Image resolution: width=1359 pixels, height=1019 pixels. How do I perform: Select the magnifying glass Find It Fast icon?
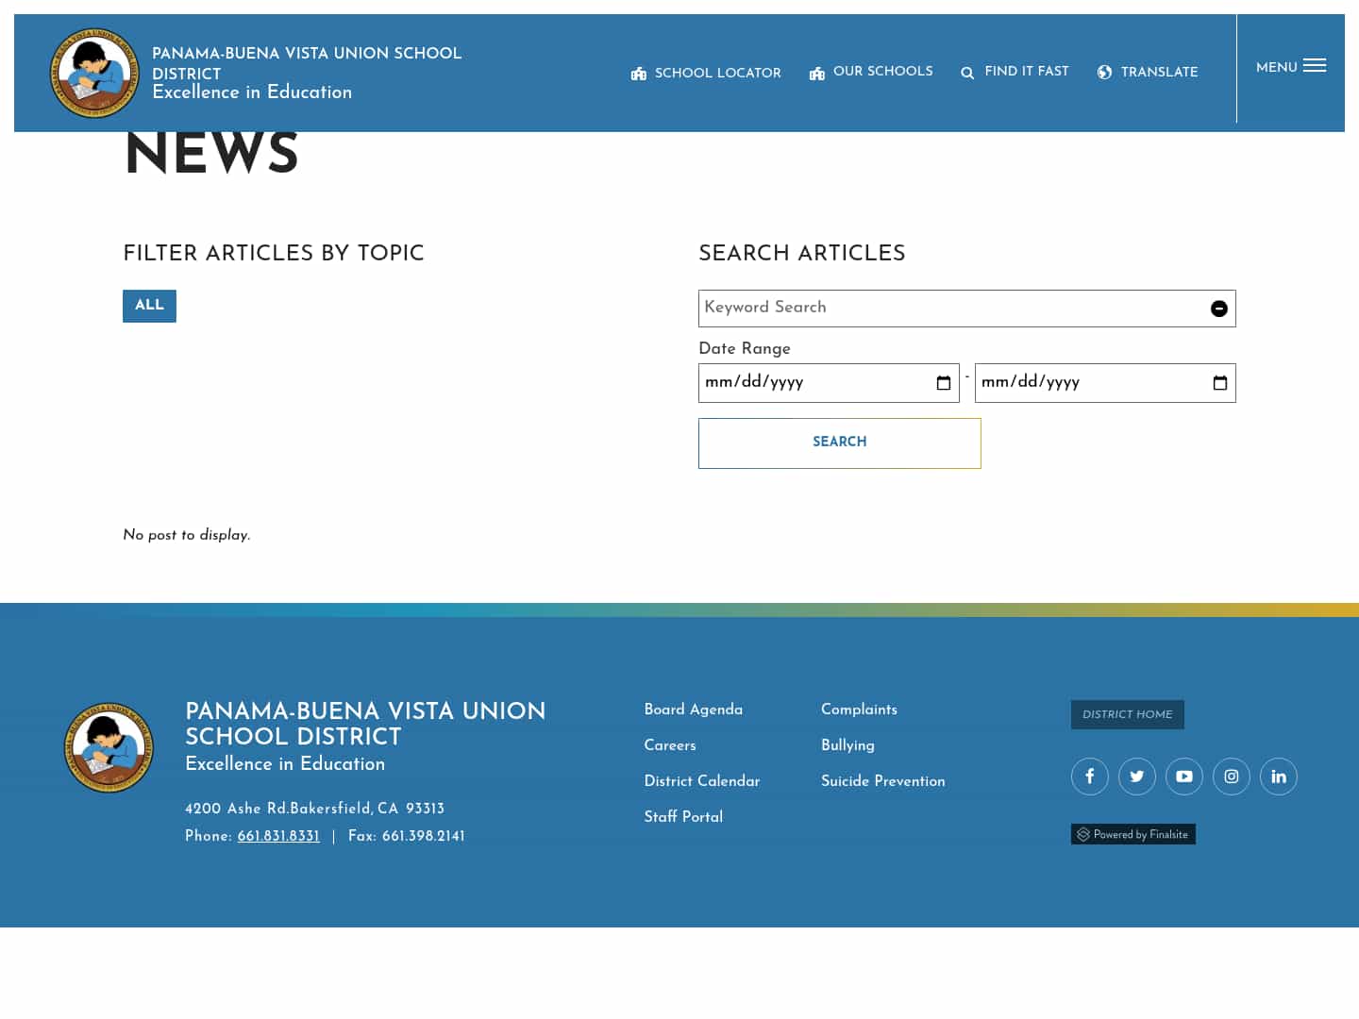pos(967,73)
